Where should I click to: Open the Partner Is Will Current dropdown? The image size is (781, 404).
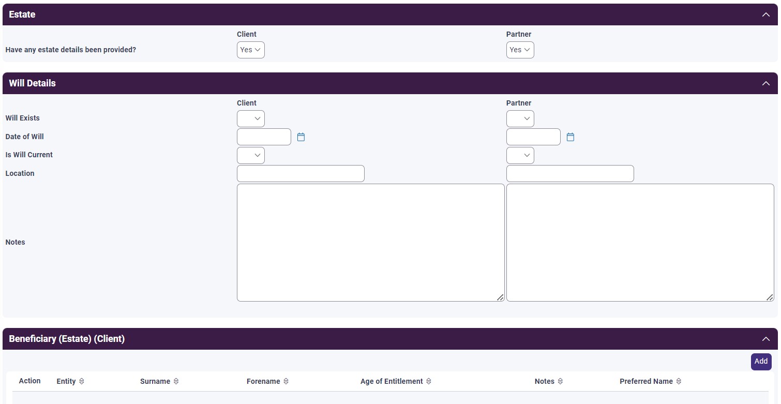(x=520, y=155)
